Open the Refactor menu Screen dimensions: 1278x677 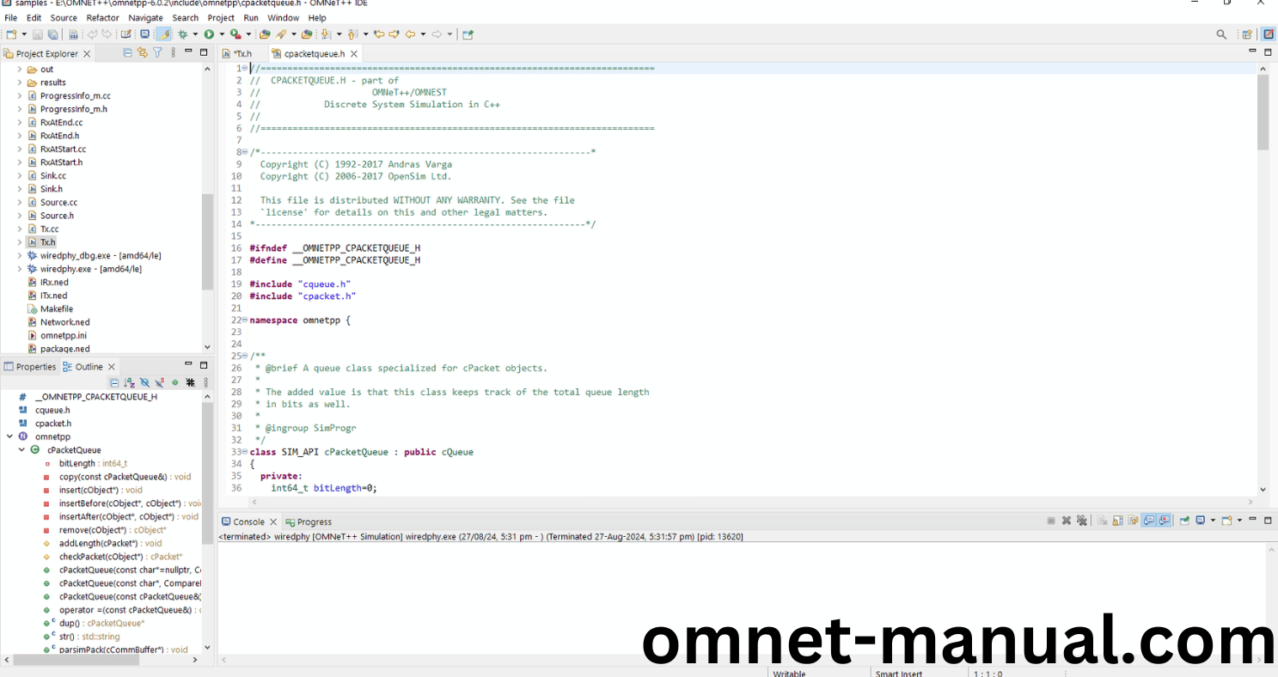[102, 17]
